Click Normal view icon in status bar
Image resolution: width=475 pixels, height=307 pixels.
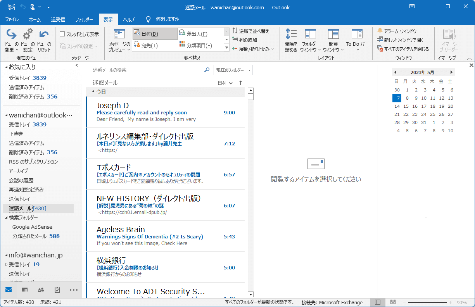coord(378,302)
